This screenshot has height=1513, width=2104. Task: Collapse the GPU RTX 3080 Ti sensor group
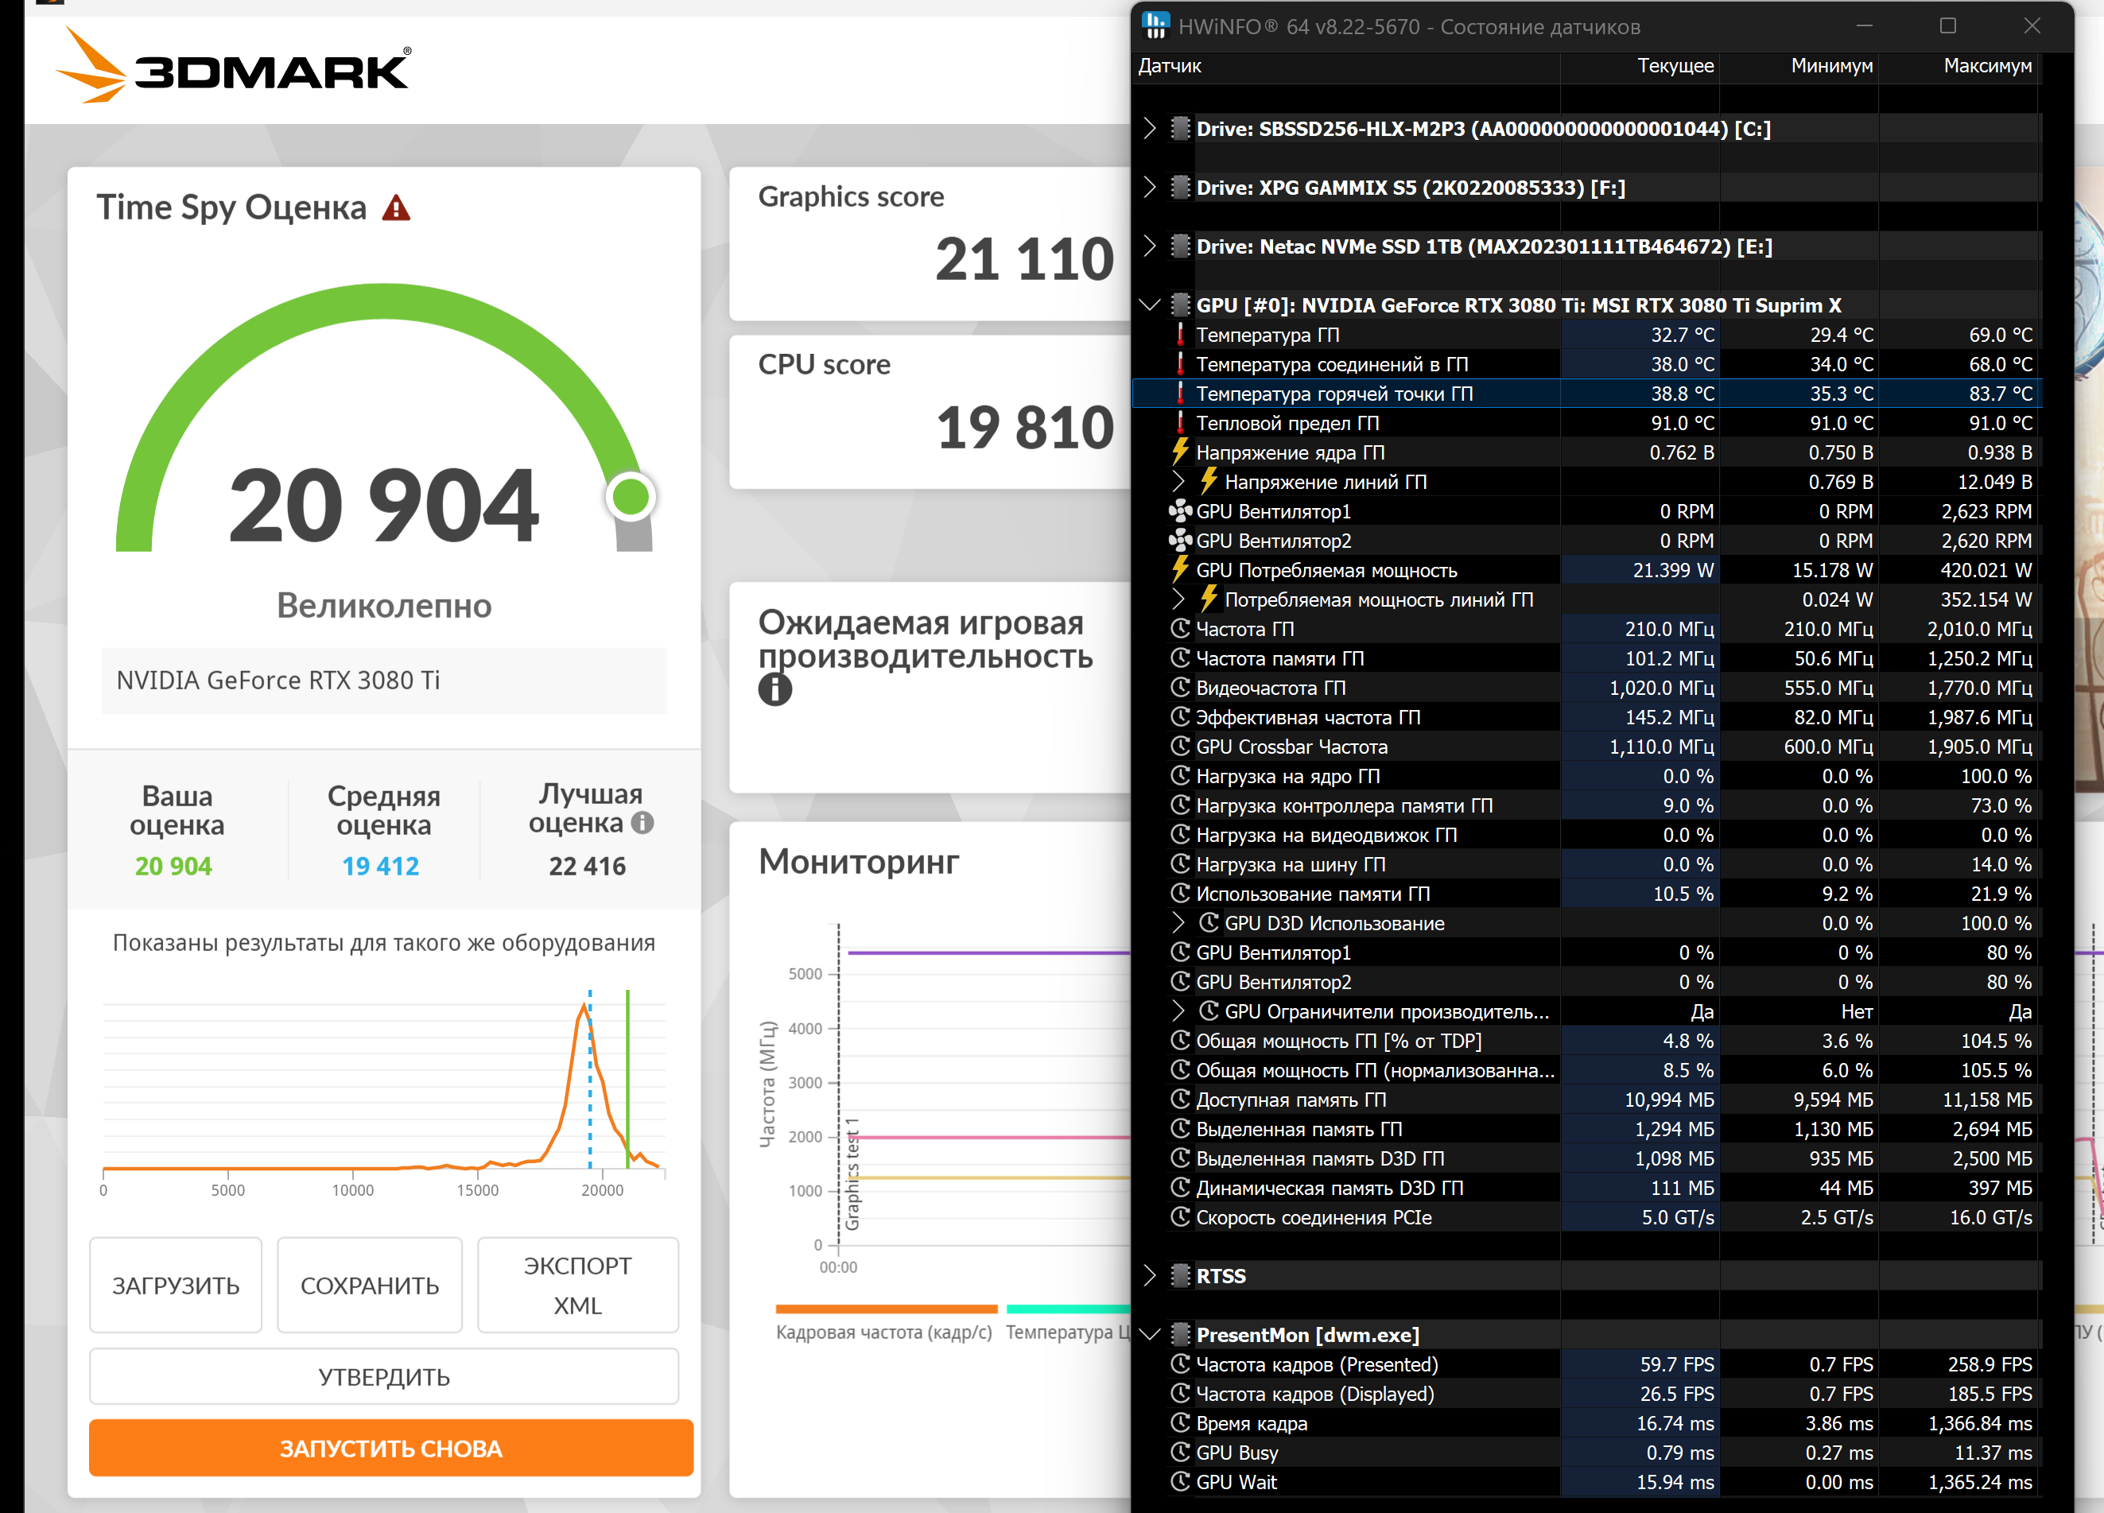coord(1151,305)
